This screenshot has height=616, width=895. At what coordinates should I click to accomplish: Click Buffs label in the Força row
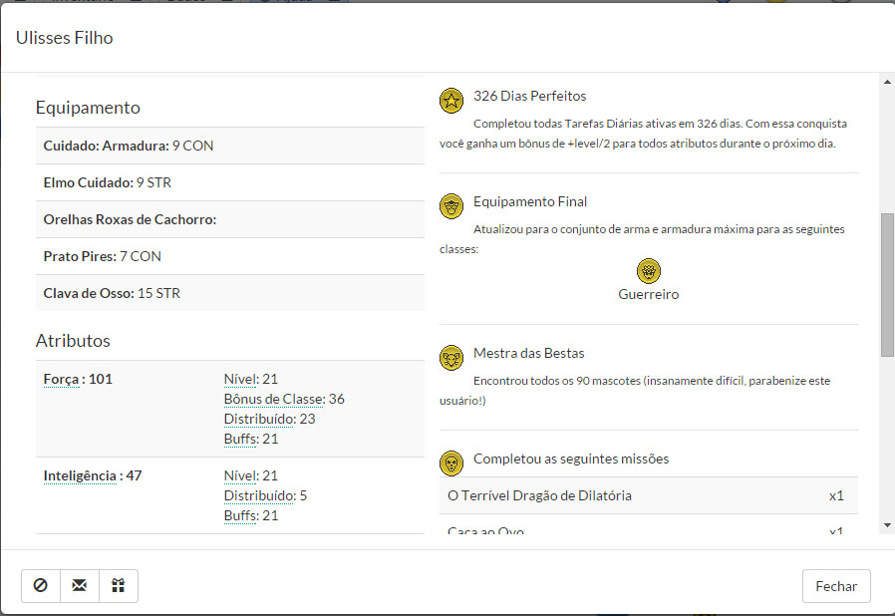coord(241,439)
